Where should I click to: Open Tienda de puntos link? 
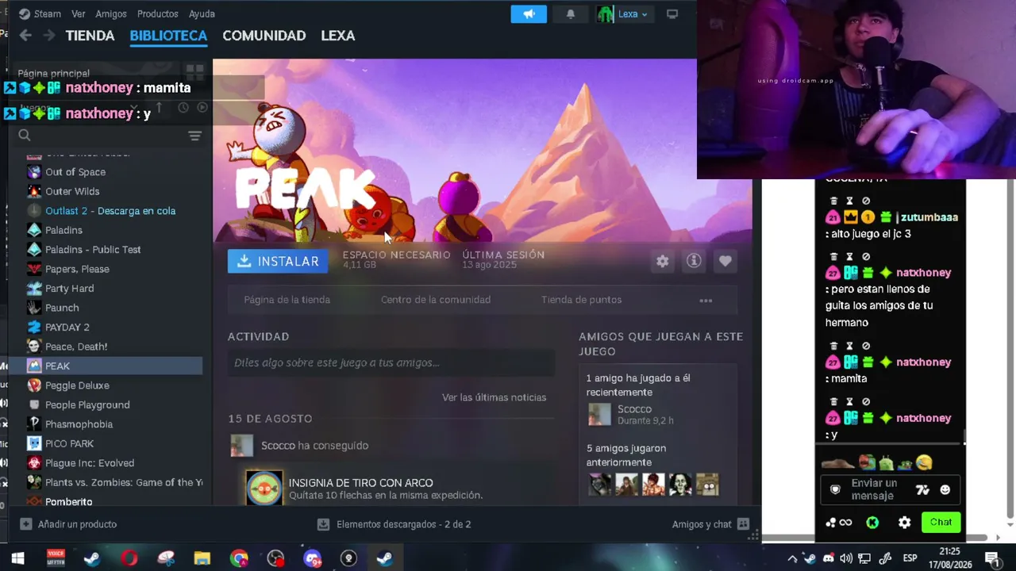click(581, 300)
